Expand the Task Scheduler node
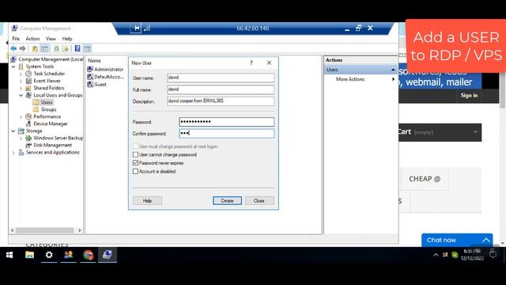This screenshot has width=506, height=285. (21, 74)
